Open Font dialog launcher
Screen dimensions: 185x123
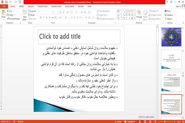(x=68, y=23)
